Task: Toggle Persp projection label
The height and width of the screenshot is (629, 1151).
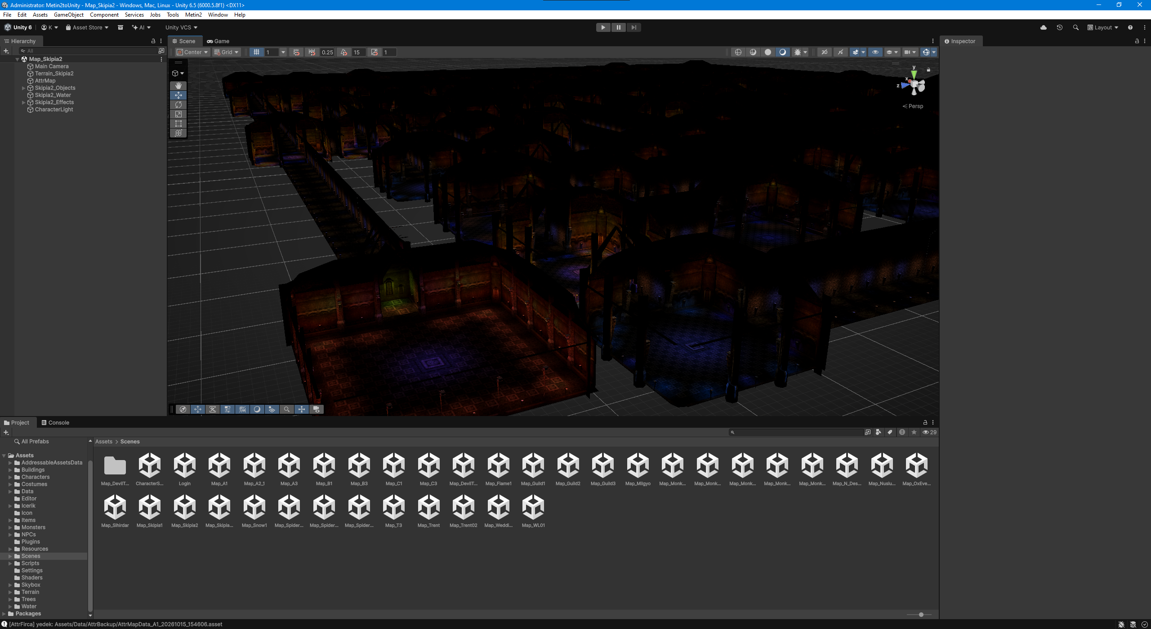Action: point(913,106)
